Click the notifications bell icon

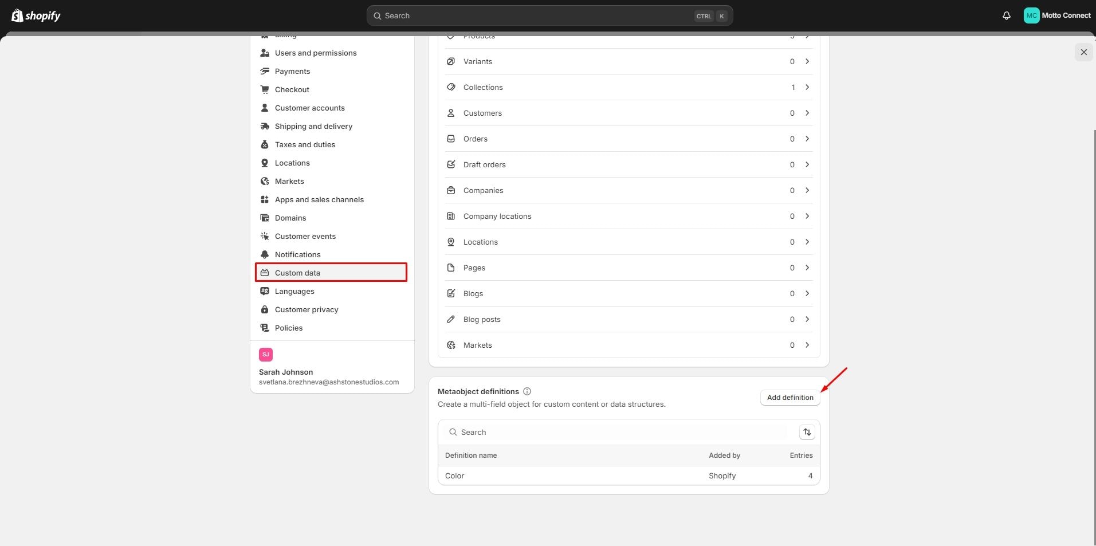(x=1006, y=15)
